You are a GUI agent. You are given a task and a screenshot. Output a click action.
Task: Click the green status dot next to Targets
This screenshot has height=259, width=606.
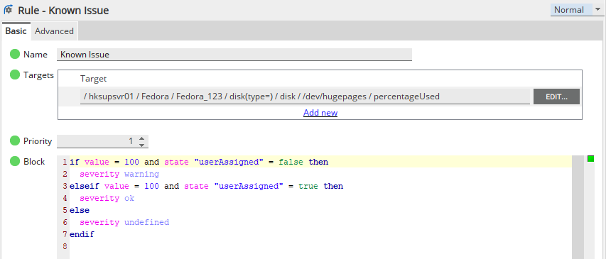point(15,75)
